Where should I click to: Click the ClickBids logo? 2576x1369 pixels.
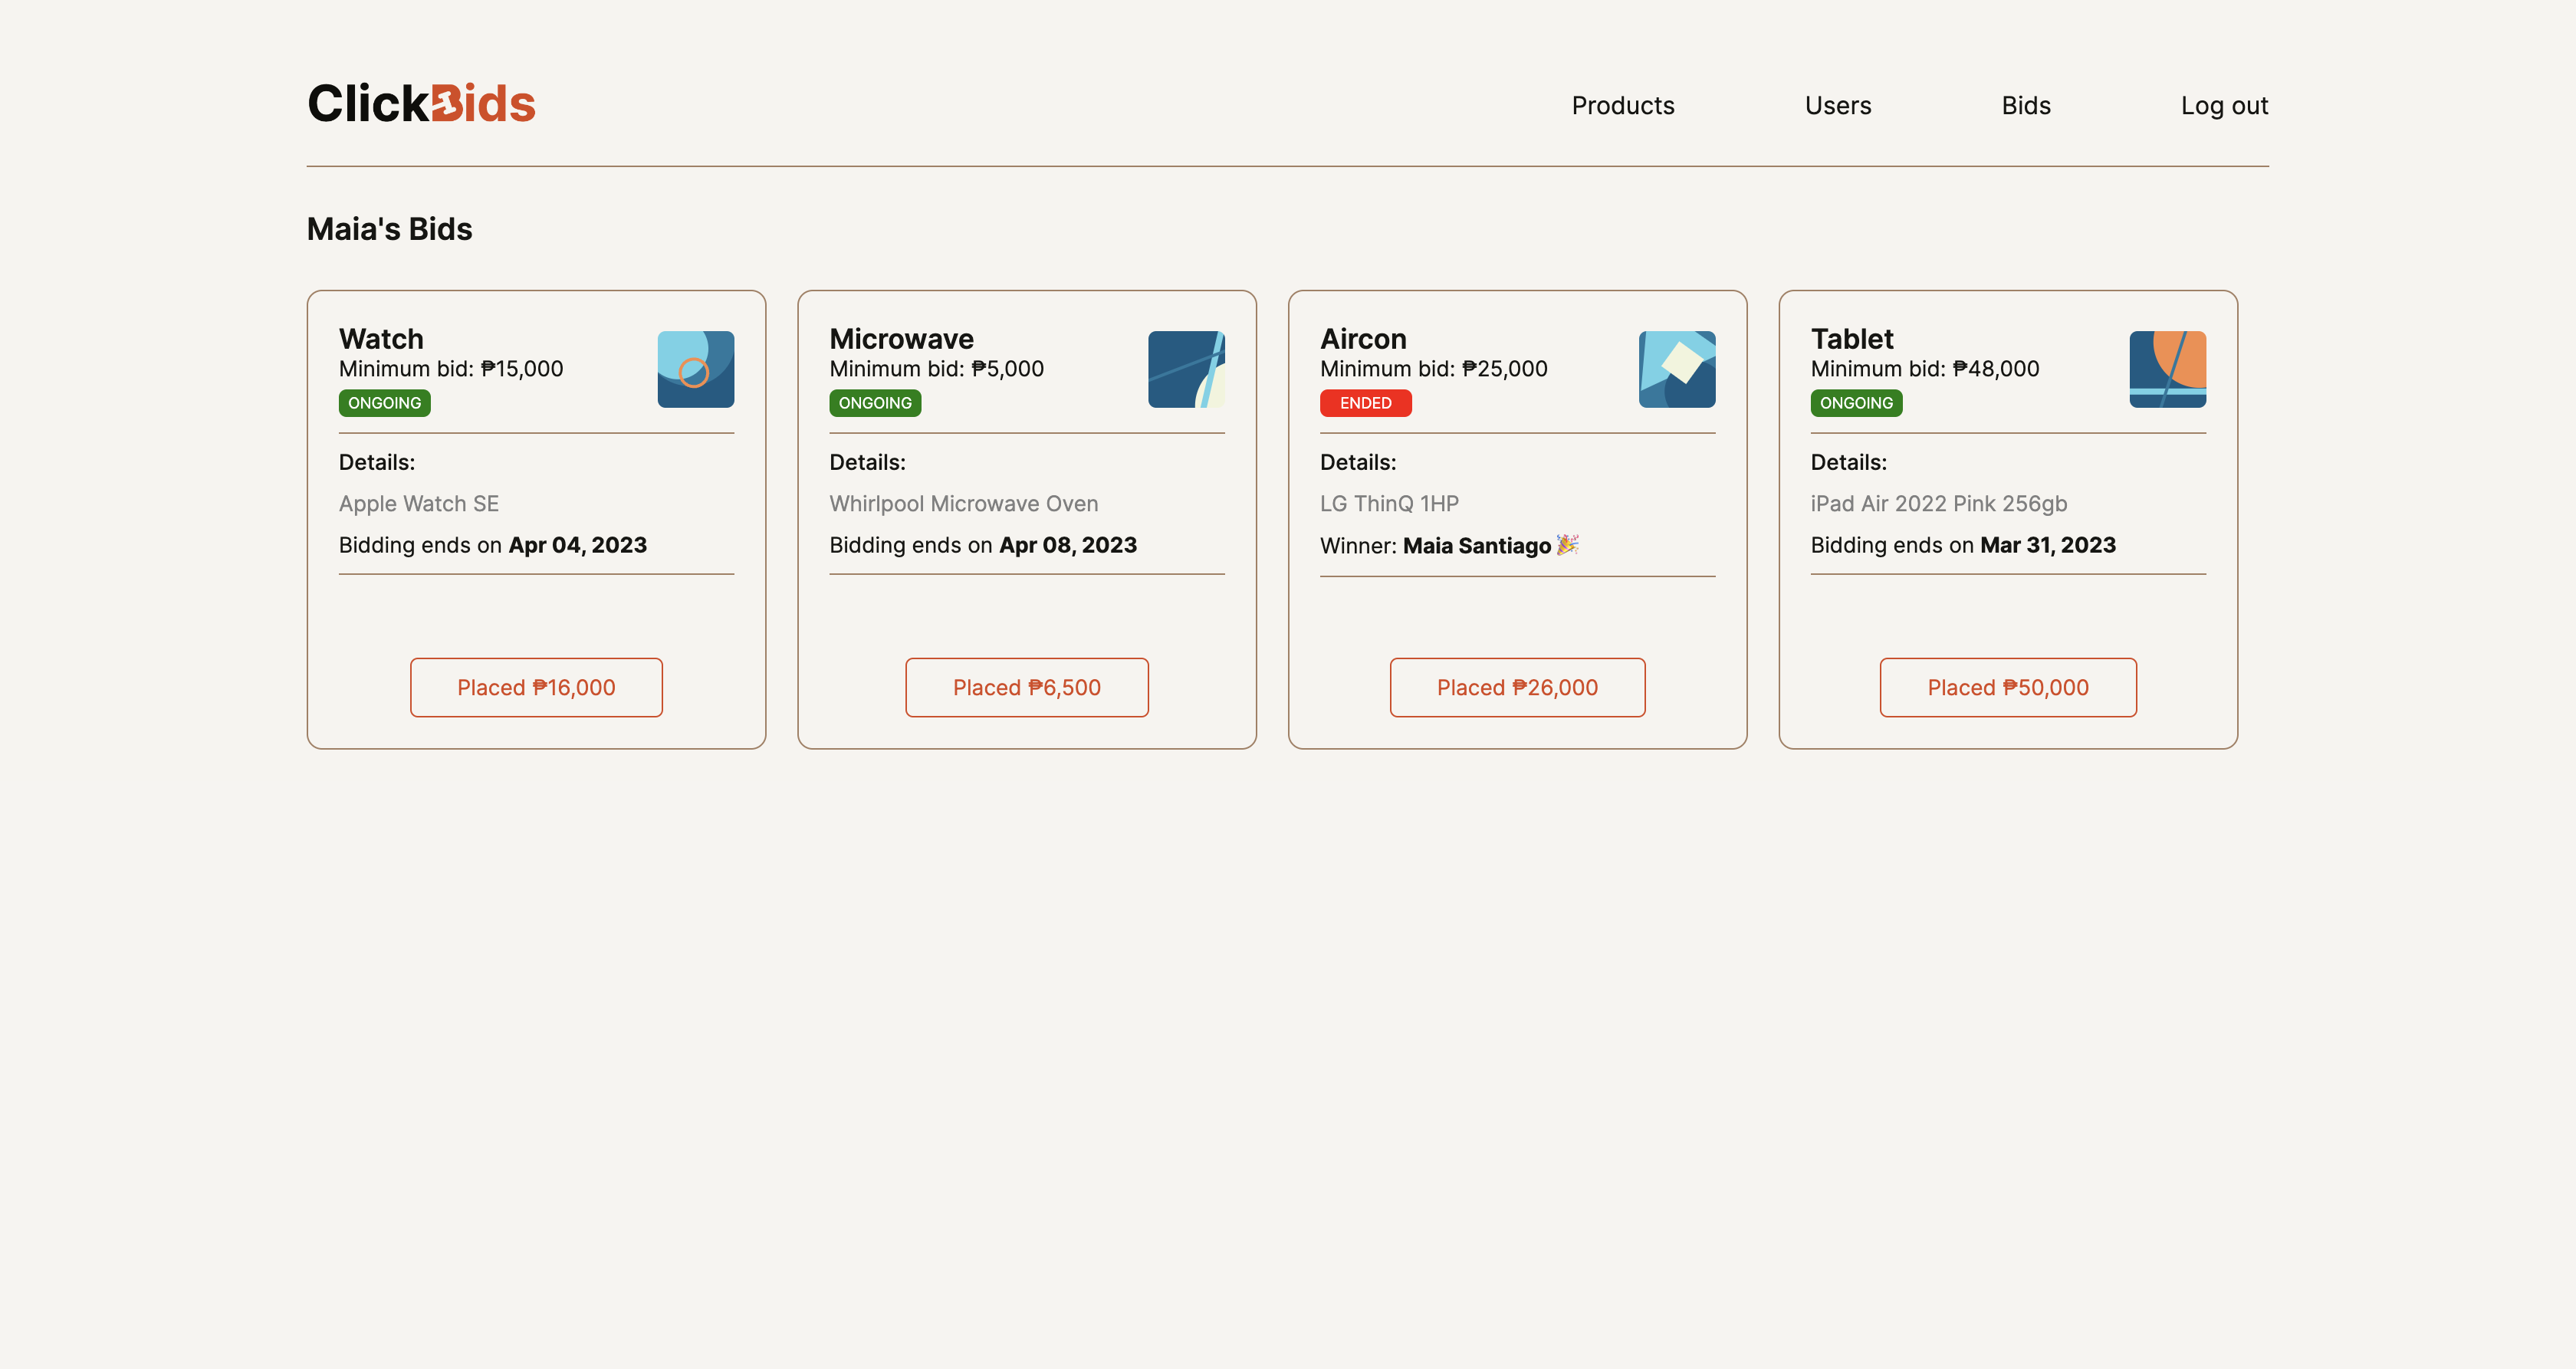(x=421, y=104)
